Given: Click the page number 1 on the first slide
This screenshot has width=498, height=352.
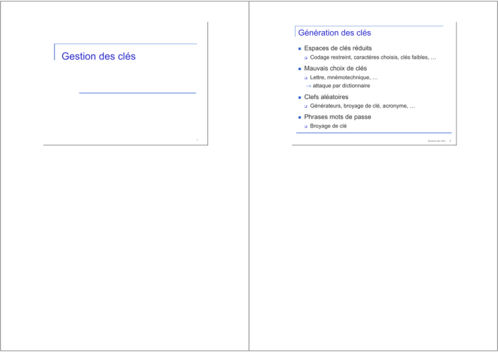Looking at the screenshot, I should coord(197,138).
